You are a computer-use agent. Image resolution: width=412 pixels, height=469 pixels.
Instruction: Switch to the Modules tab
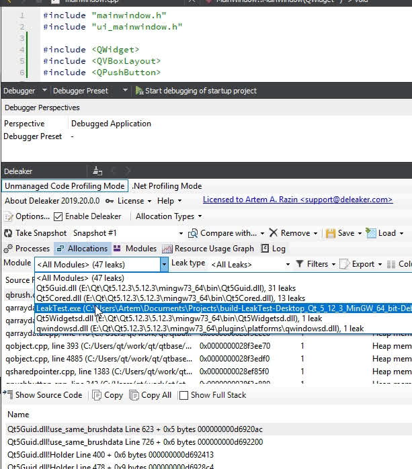coord(135,249)
